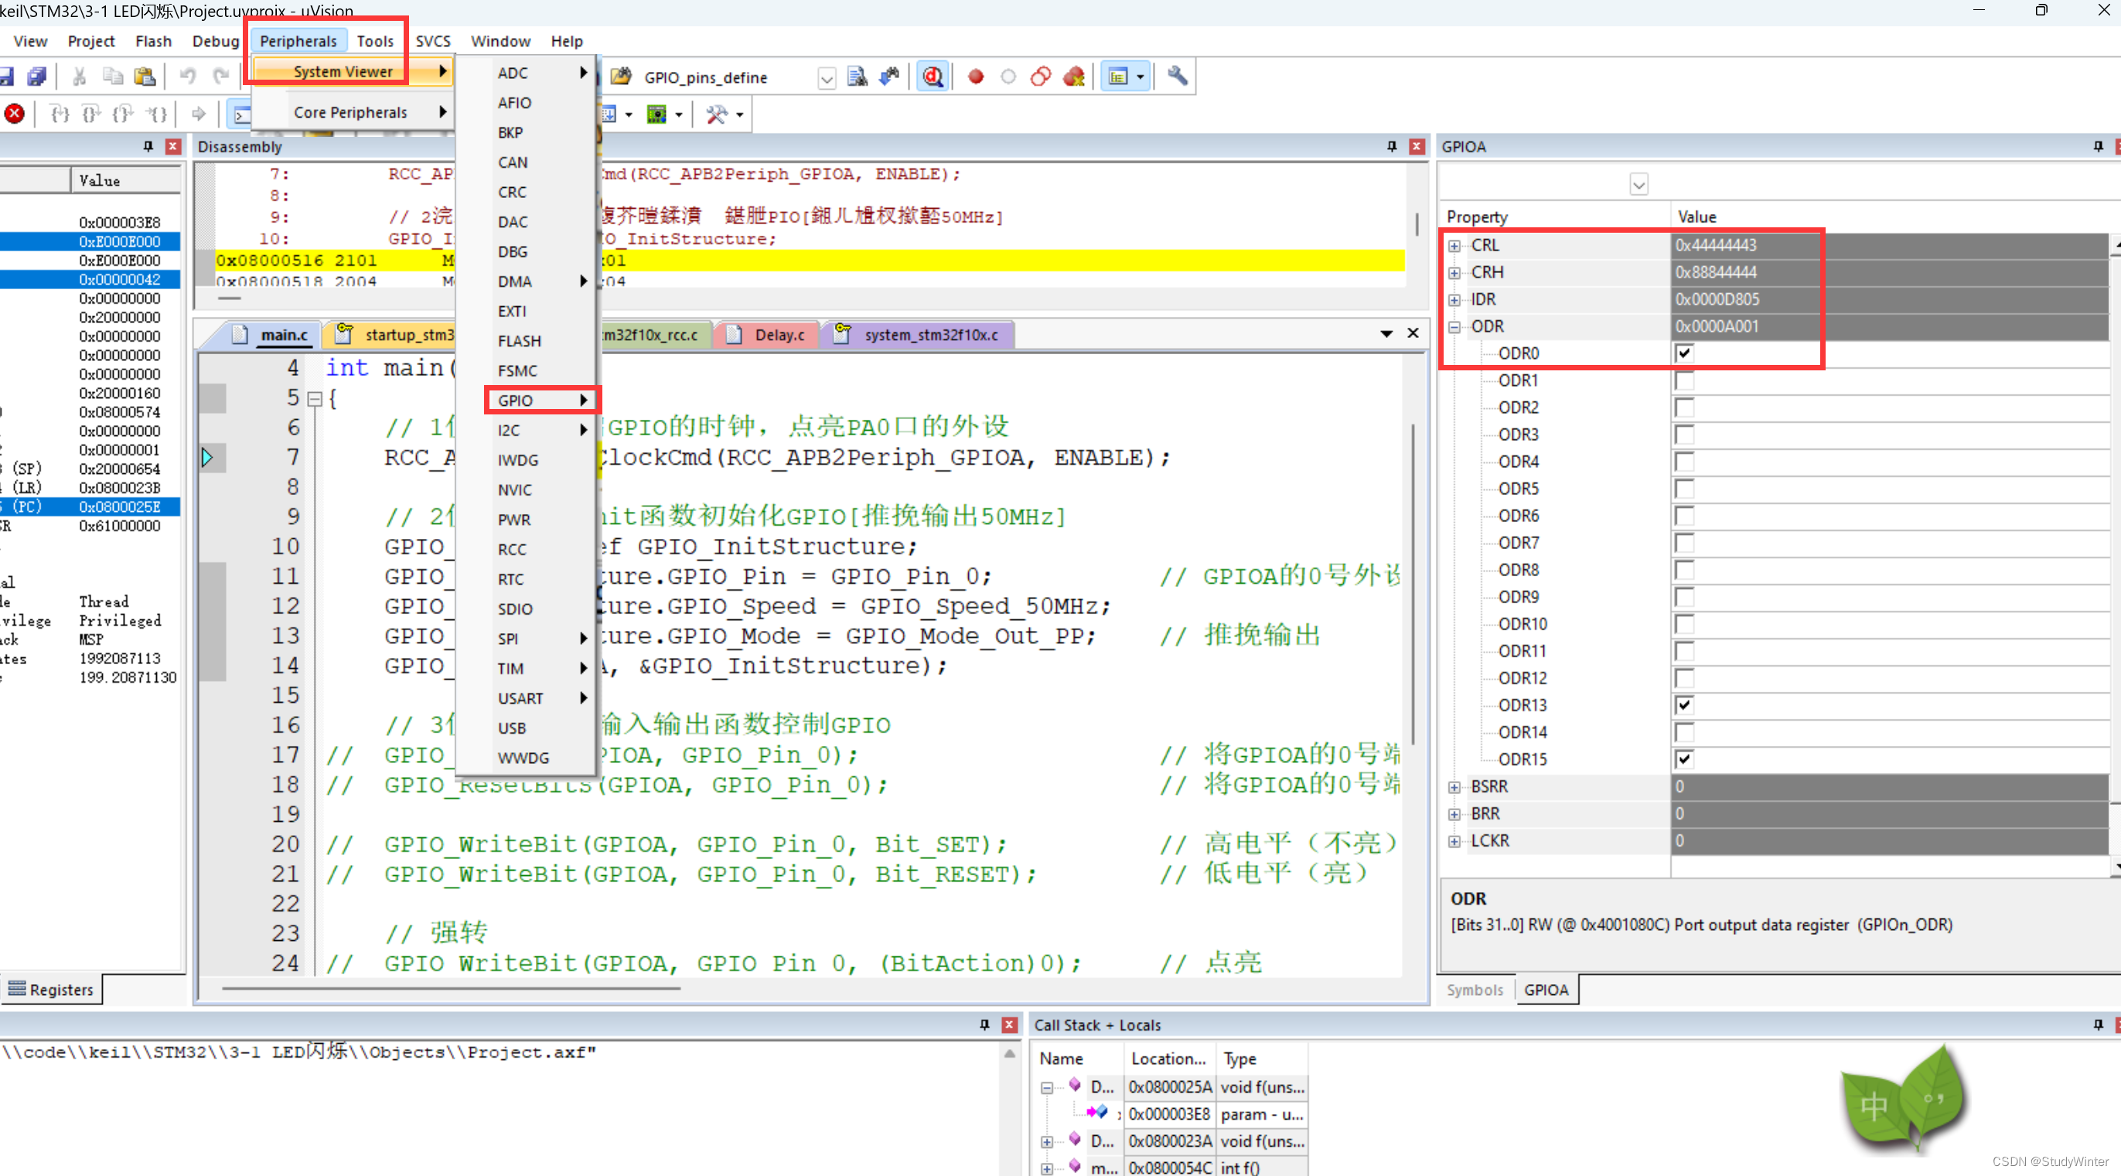Click the Kill All Breakpoints icon
The image size is (2121, 1176).
pos(1074,77)
